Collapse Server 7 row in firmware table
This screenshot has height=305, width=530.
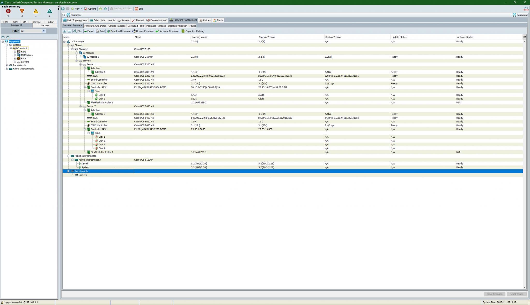[x=80, y=106]
